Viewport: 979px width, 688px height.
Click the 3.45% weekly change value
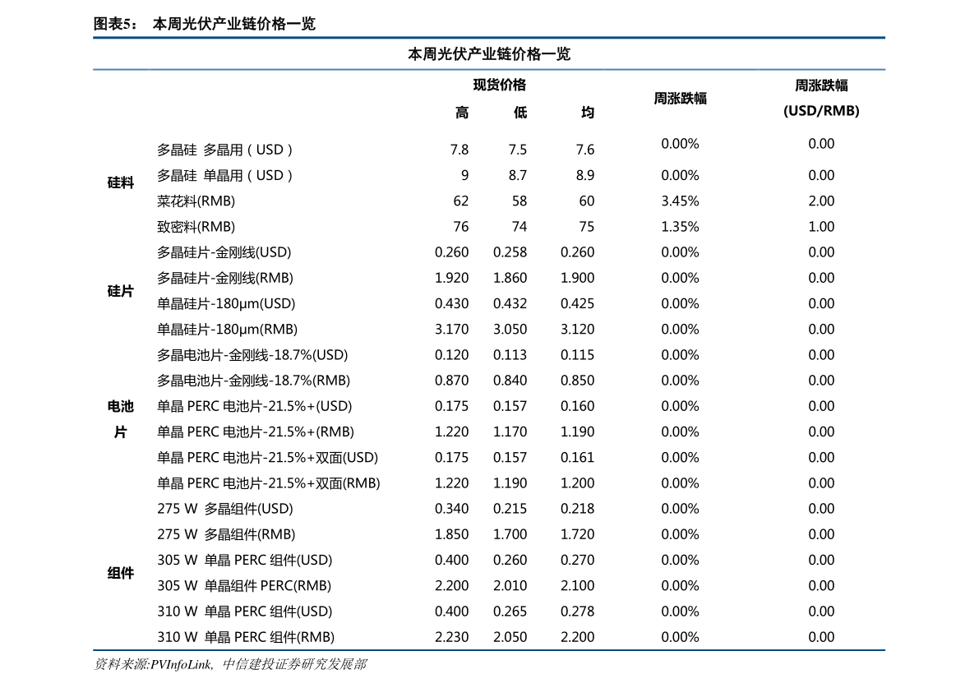pos(681,201)
